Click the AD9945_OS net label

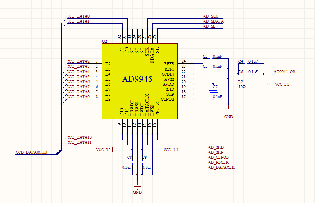(x=284, y=72)
